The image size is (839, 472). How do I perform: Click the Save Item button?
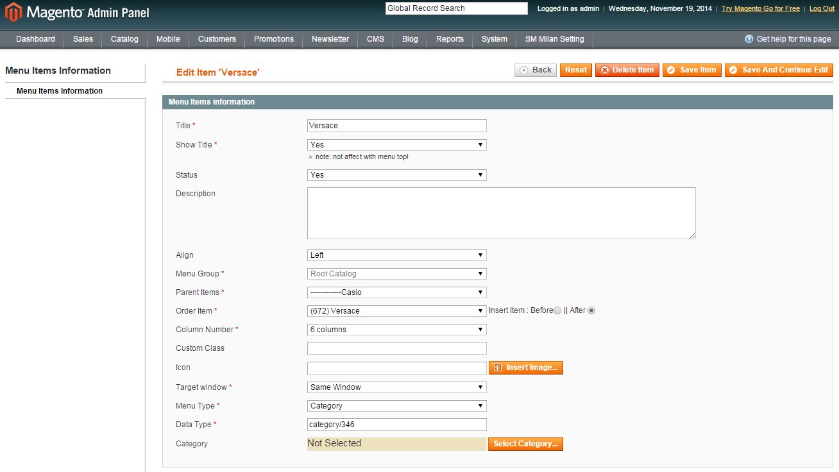(692, 70)
